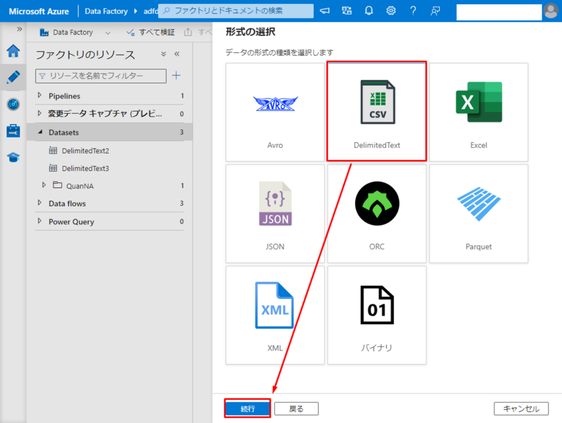The height and width of the screenshot is (423, 562).
Task: Click the 続行 (Continue) button
Action: coord(248,409)
